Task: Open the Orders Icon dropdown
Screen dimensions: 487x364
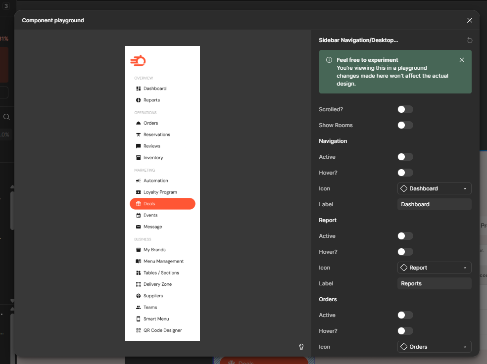Action: pos(434,347)
